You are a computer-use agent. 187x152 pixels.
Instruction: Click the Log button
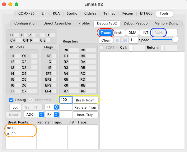pyautogui.click(x=15, y=107)
